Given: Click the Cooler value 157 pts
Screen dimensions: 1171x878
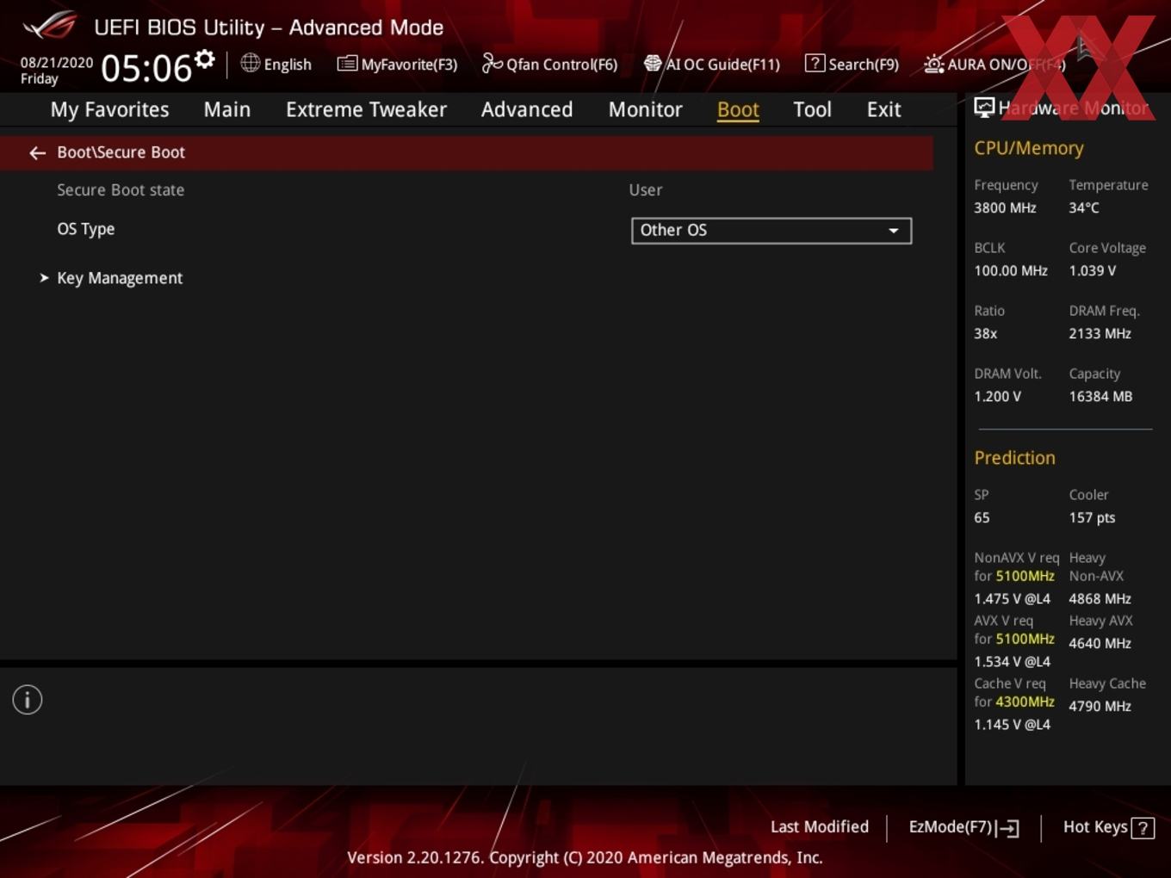Looking at the screenshot, I should point(1092,518).
